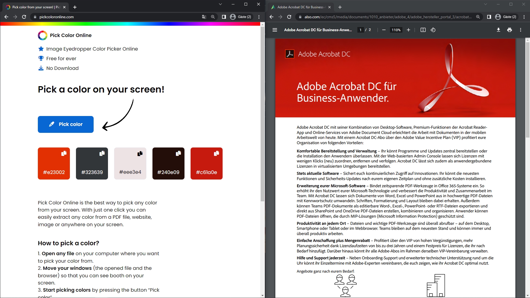This screenshot has width=530, height=298.
Task: Open Google Translate from the address bar
Action: (204, 17)
